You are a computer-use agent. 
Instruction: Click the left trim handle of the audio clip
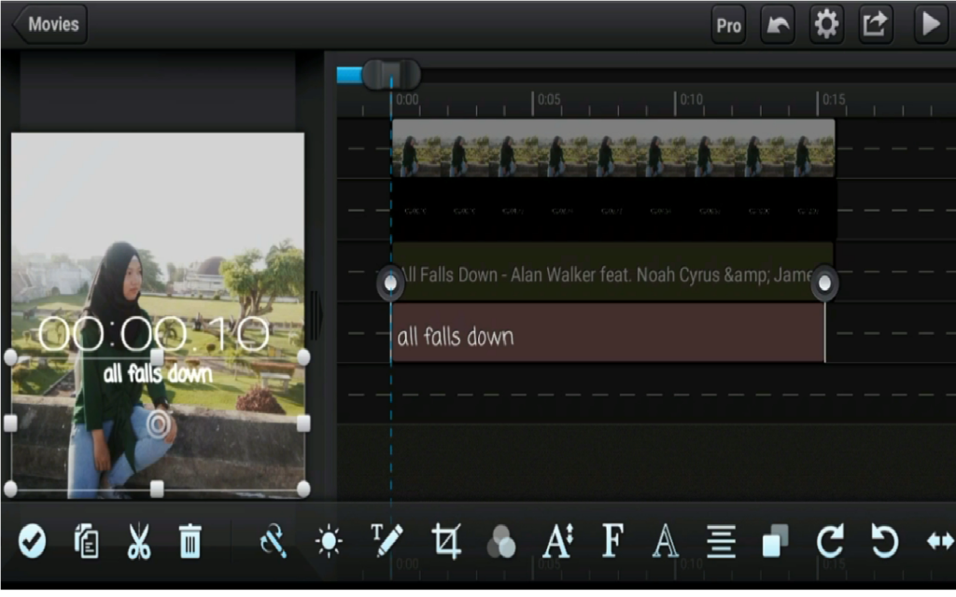390,283
